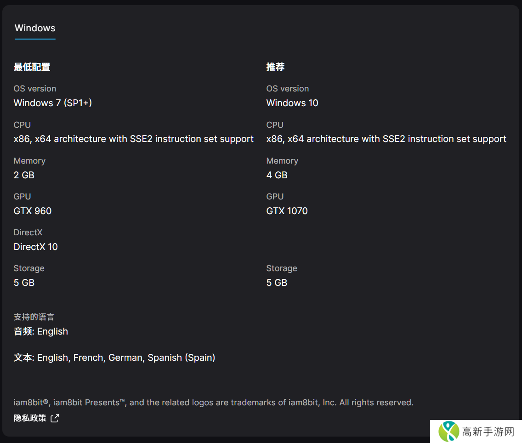The width and height of the screenshot is (522, 443).
Task: Click the GTX 960 GPU value
Action: coord(33,211)
